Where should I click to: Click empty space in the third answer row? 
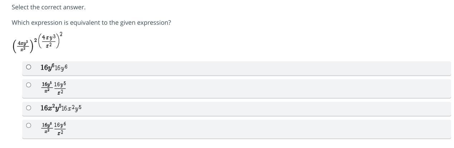[250, 108]
